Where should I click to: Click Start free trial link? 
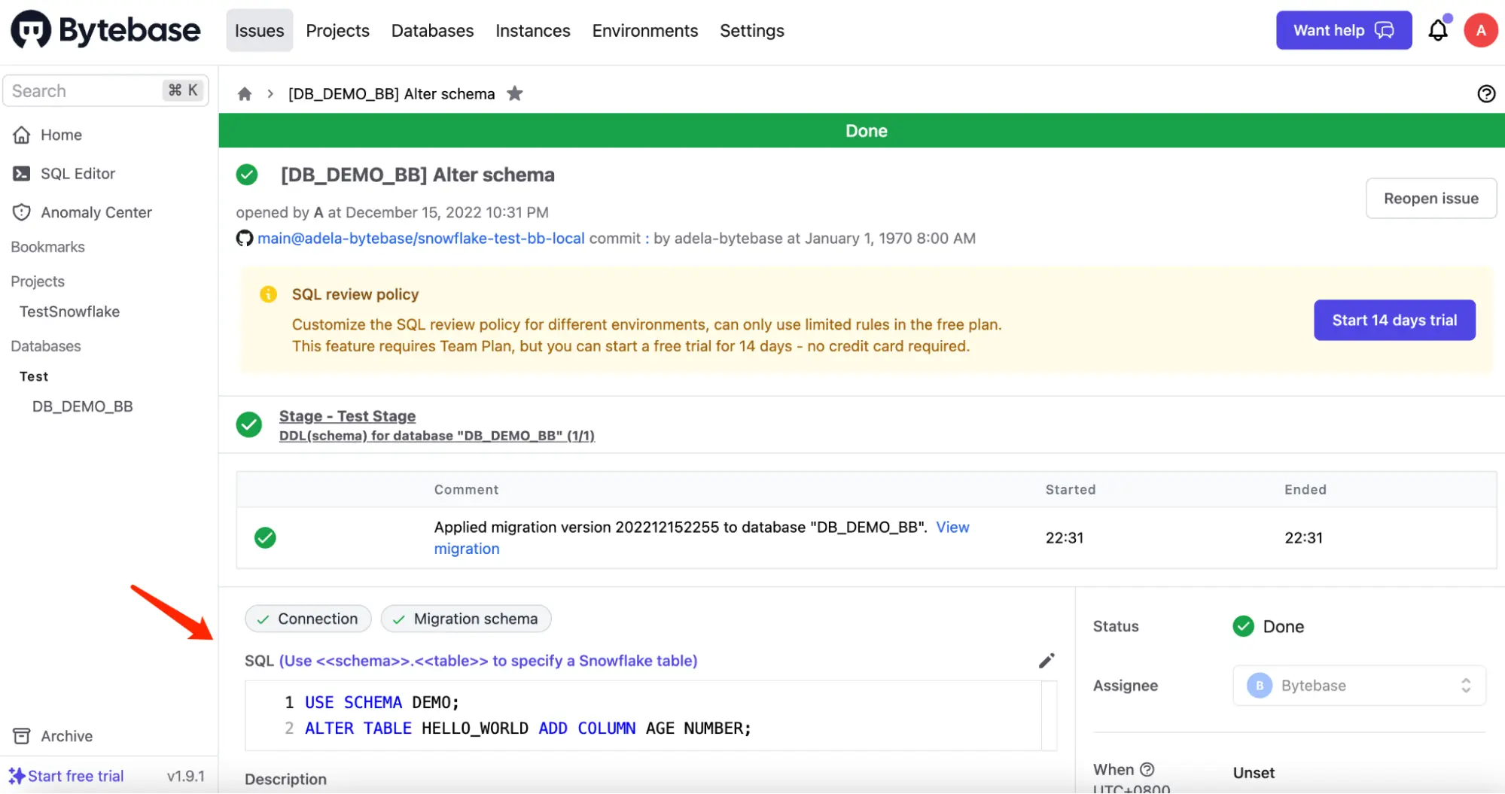(75, 776)
